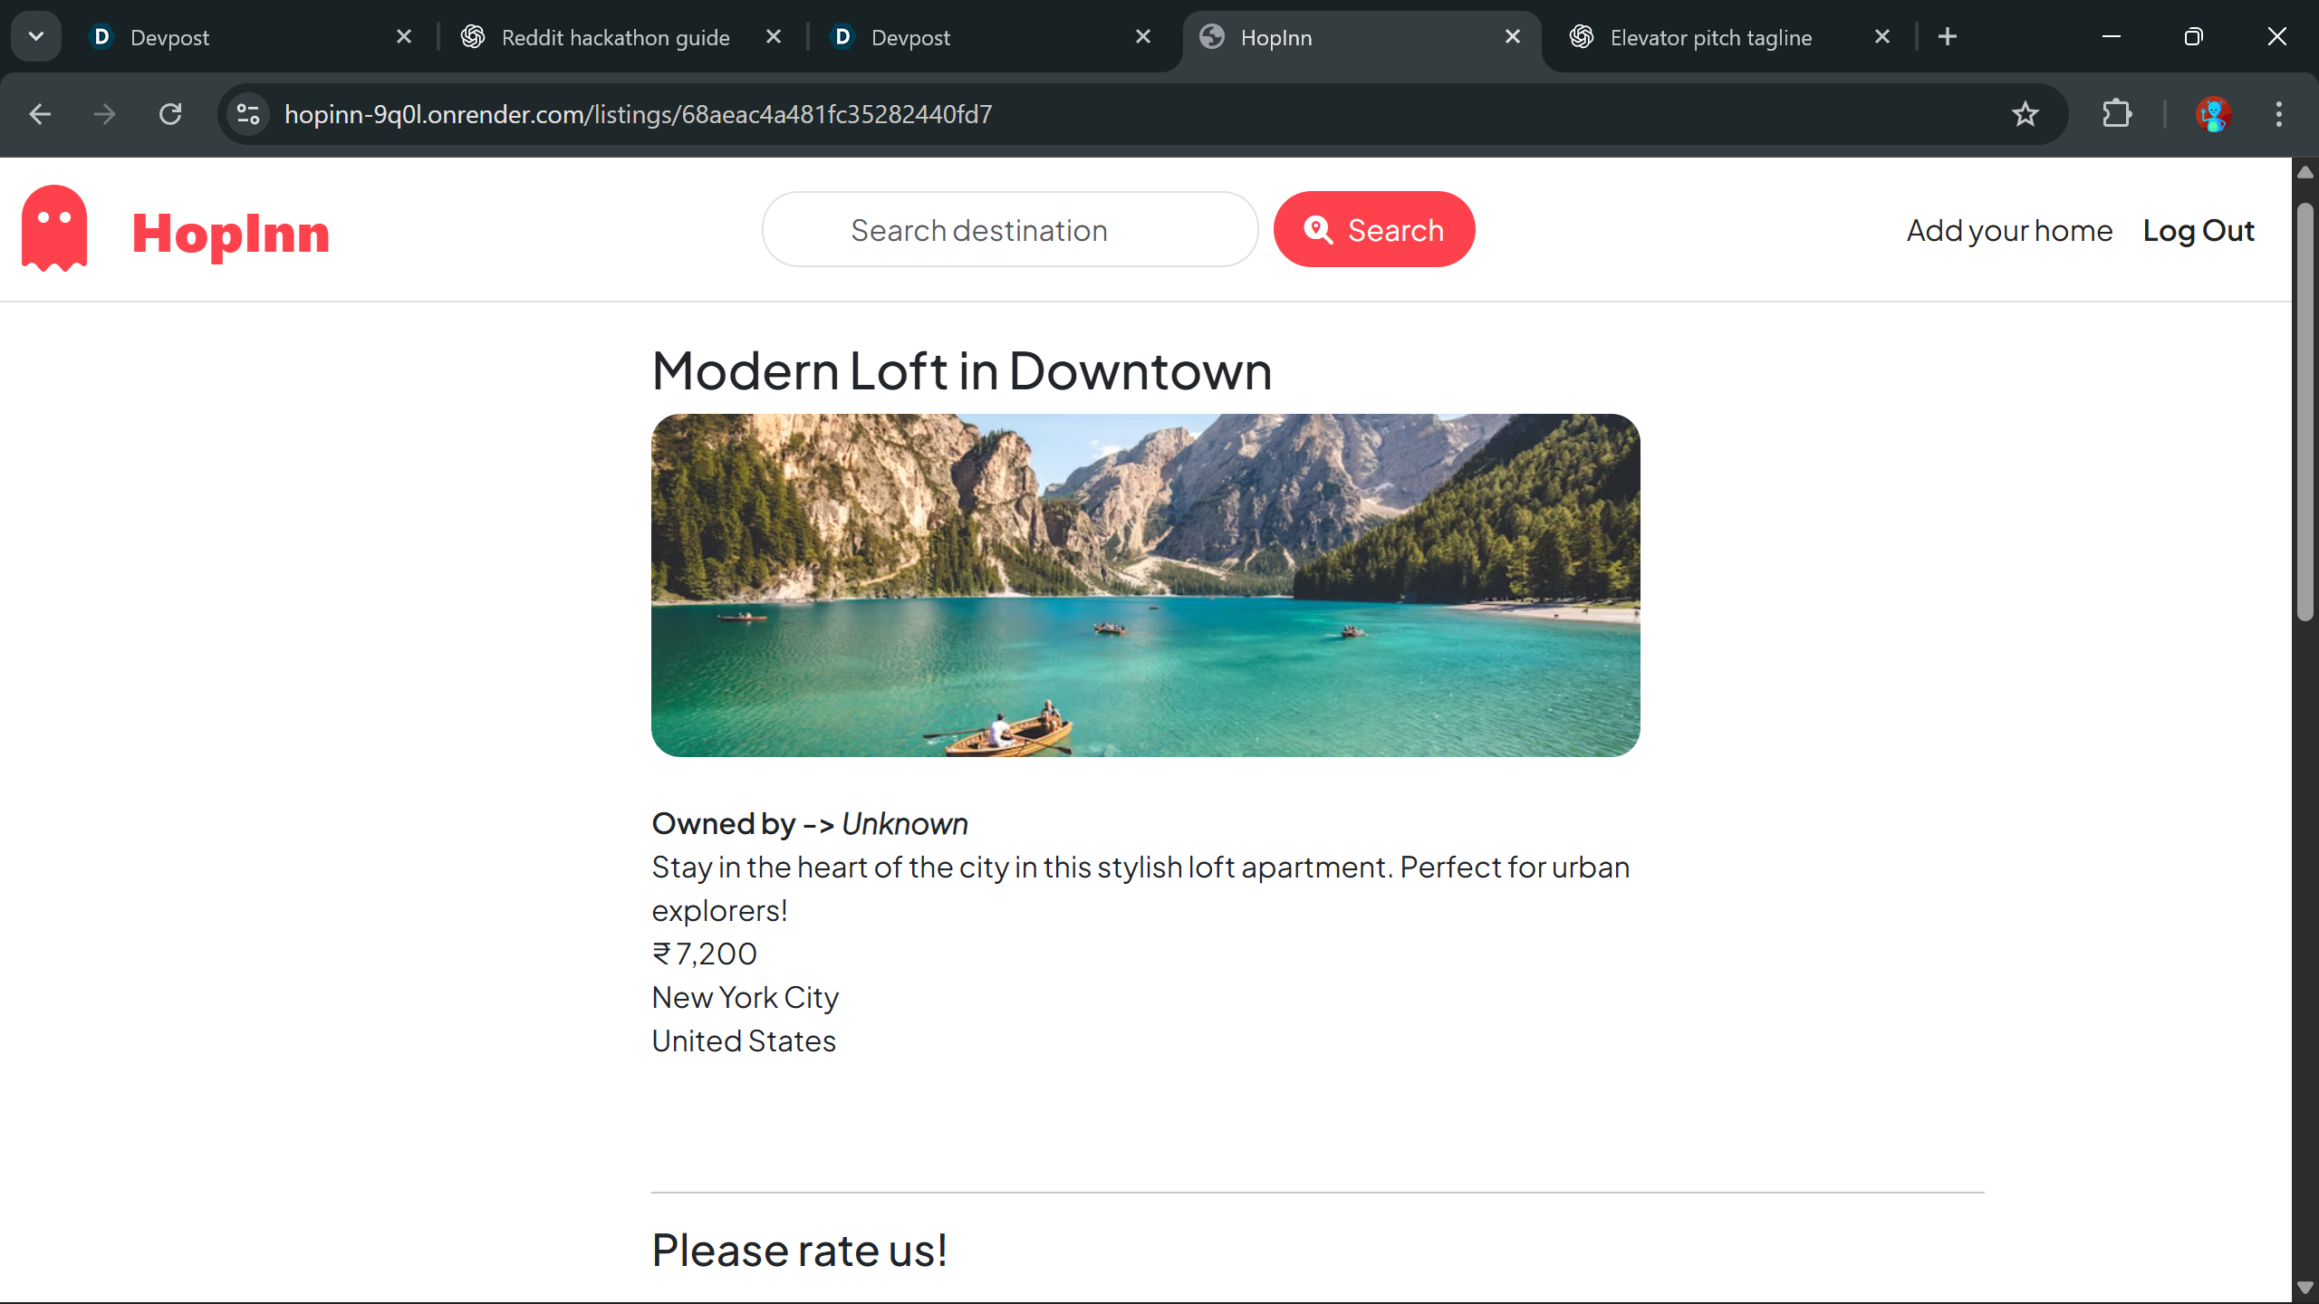
Task: Bookmark this page with the star icon
Action: coord(2025,114)
